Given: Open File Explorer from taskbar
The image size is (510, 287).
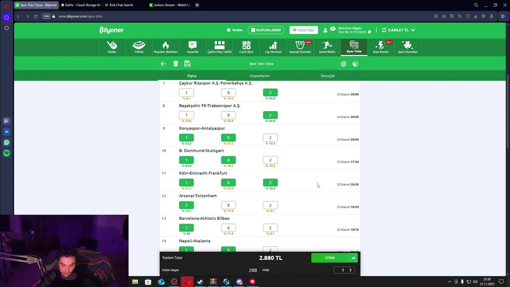Looking at the screenshot, I should [135, 282].
